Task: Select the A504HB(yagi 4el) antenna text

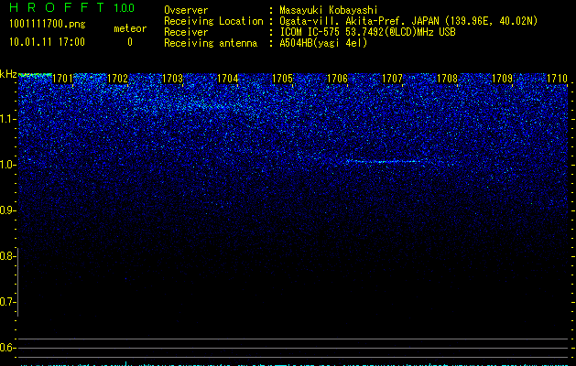Action: 323,43
